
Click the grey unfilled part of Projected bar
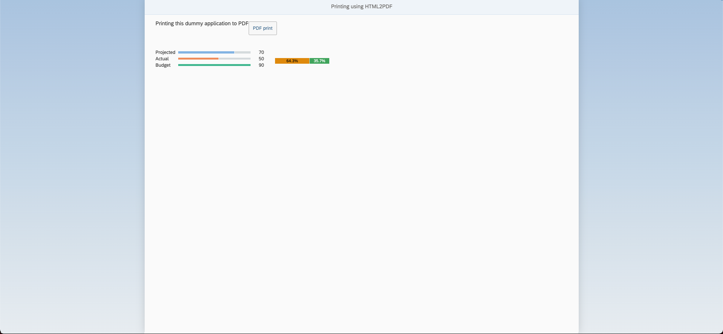[x=243, y=52]
